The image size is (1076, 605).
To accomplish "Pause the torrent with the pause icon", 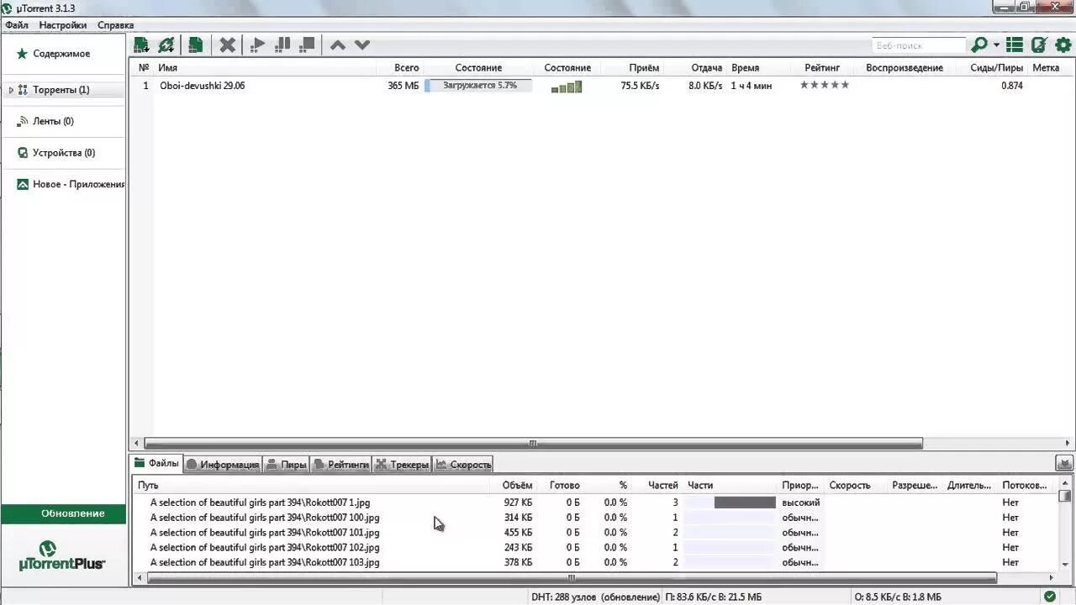I will 283,45.
